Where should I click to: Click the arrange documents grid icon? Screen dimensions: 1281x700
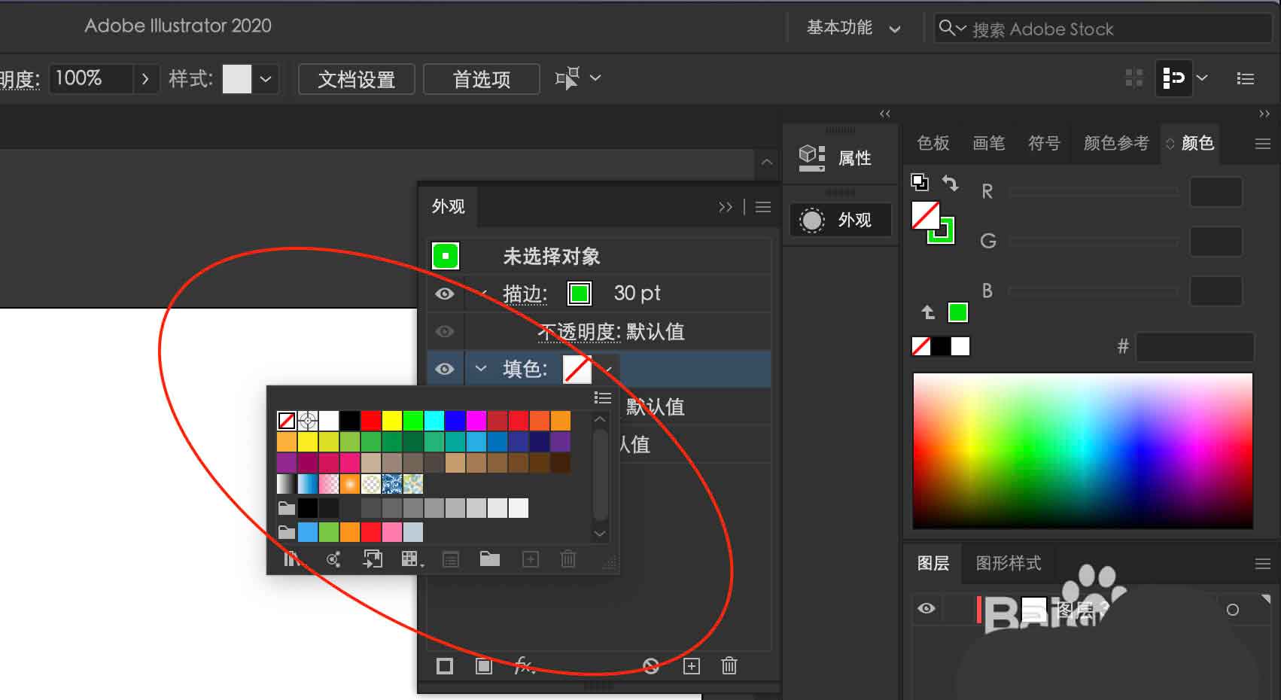pyautogui.click(x=1134, y=78)
